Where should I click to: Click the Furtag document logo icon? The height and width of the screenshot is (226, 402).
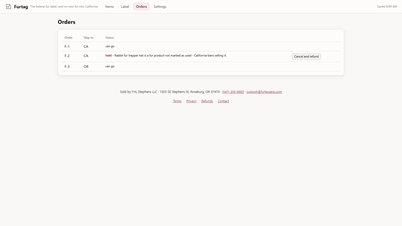click(9, 7)
